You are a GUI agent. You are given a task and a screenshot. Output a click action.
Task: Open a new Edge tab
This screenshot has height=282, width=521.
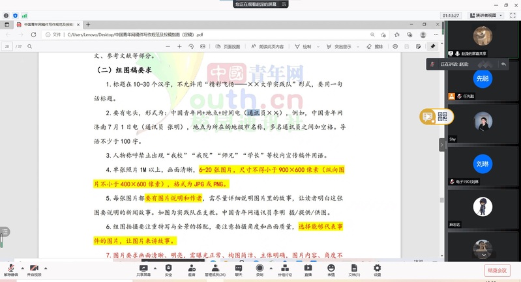88,25
